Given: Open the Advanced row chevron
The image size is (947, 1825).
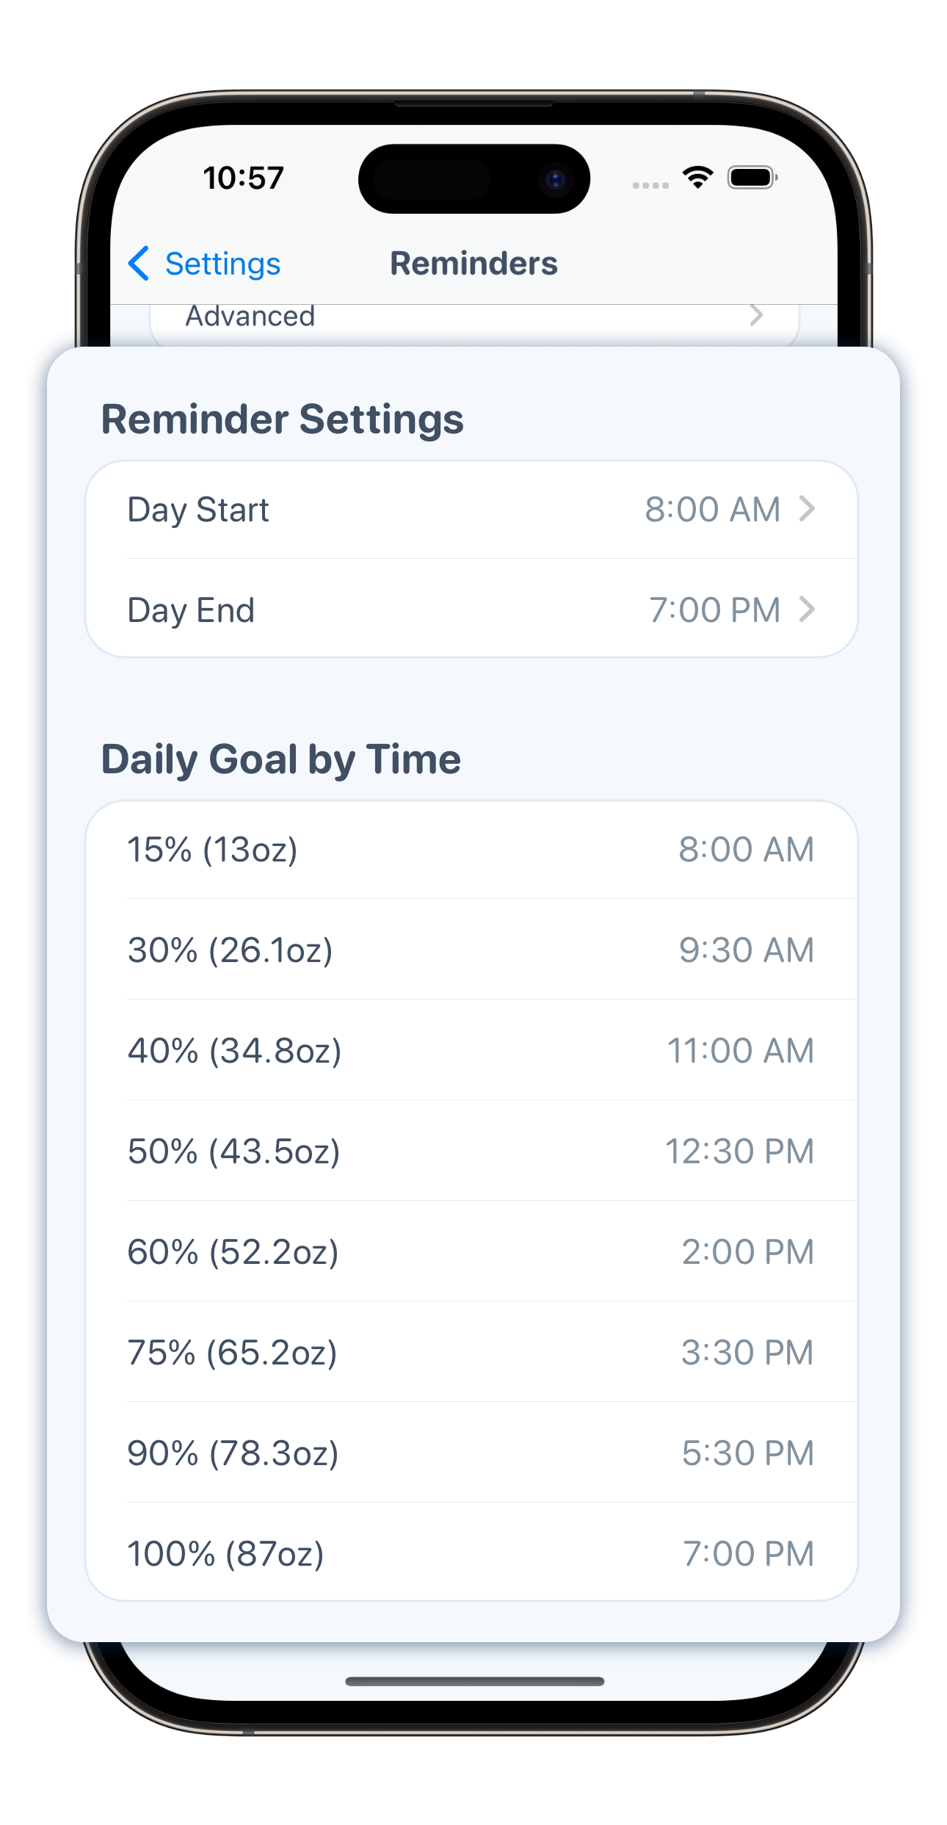Looking at the screenshot, I should [x=756, y=316].
